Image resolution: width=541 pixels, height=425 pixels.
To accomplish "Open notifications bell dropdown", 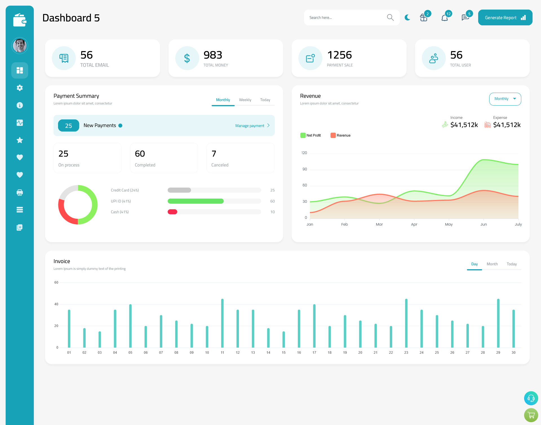I will [444, 17].
